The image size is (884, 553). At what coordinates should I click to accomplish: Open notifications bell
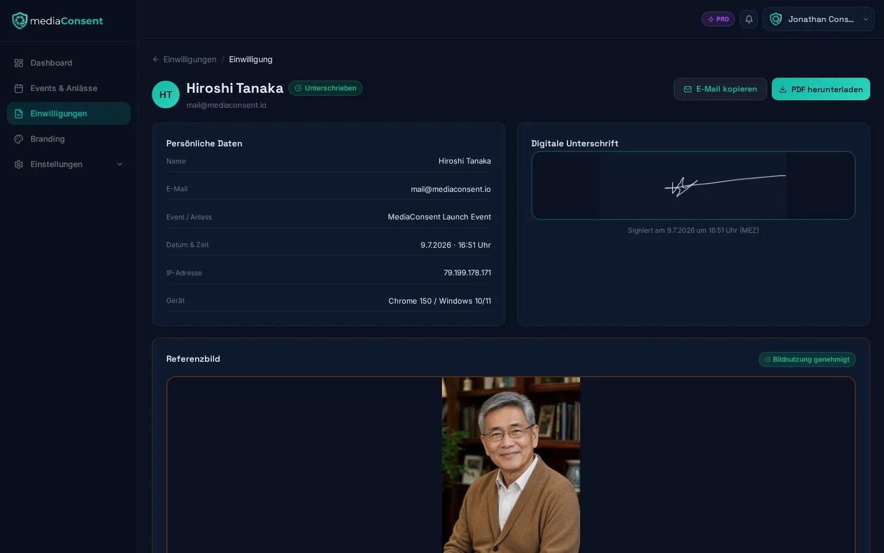[x=749, y=19]
